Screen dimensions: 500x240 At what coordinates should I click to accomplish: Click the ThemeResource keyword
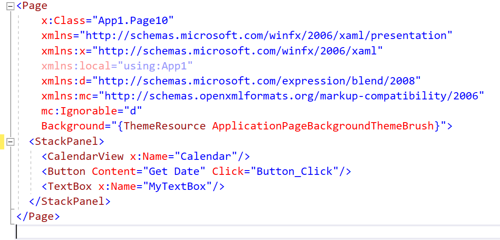[165, 126]
